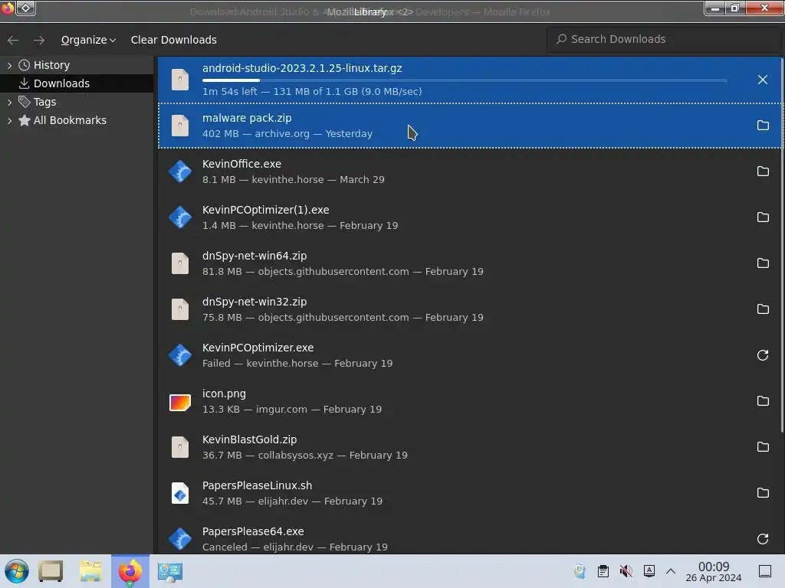Click the KevinOffice.exe file icon
This screenshot has width=785, height=588.
179,171
